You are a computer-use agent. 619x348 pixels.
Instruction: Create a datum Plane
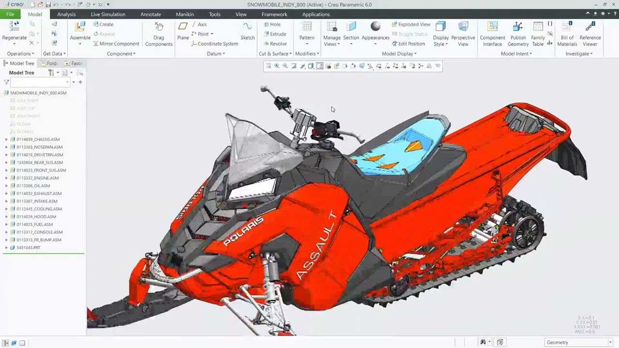(x=183, y=31)
